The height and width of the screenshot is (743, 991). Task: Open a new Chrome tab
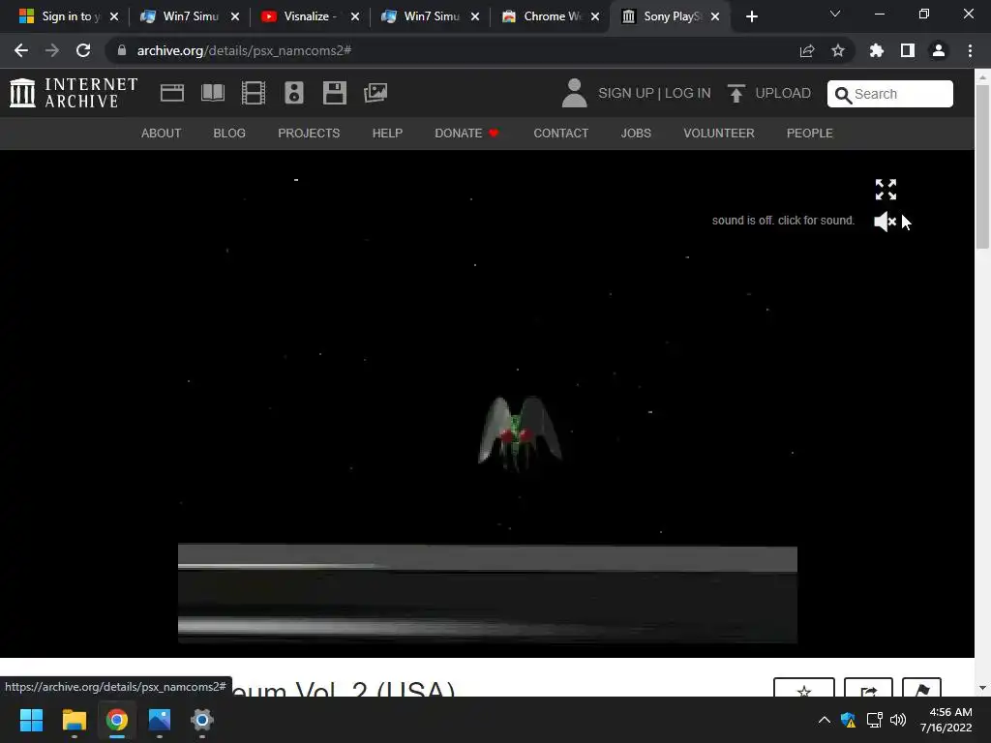coord(751,16)
